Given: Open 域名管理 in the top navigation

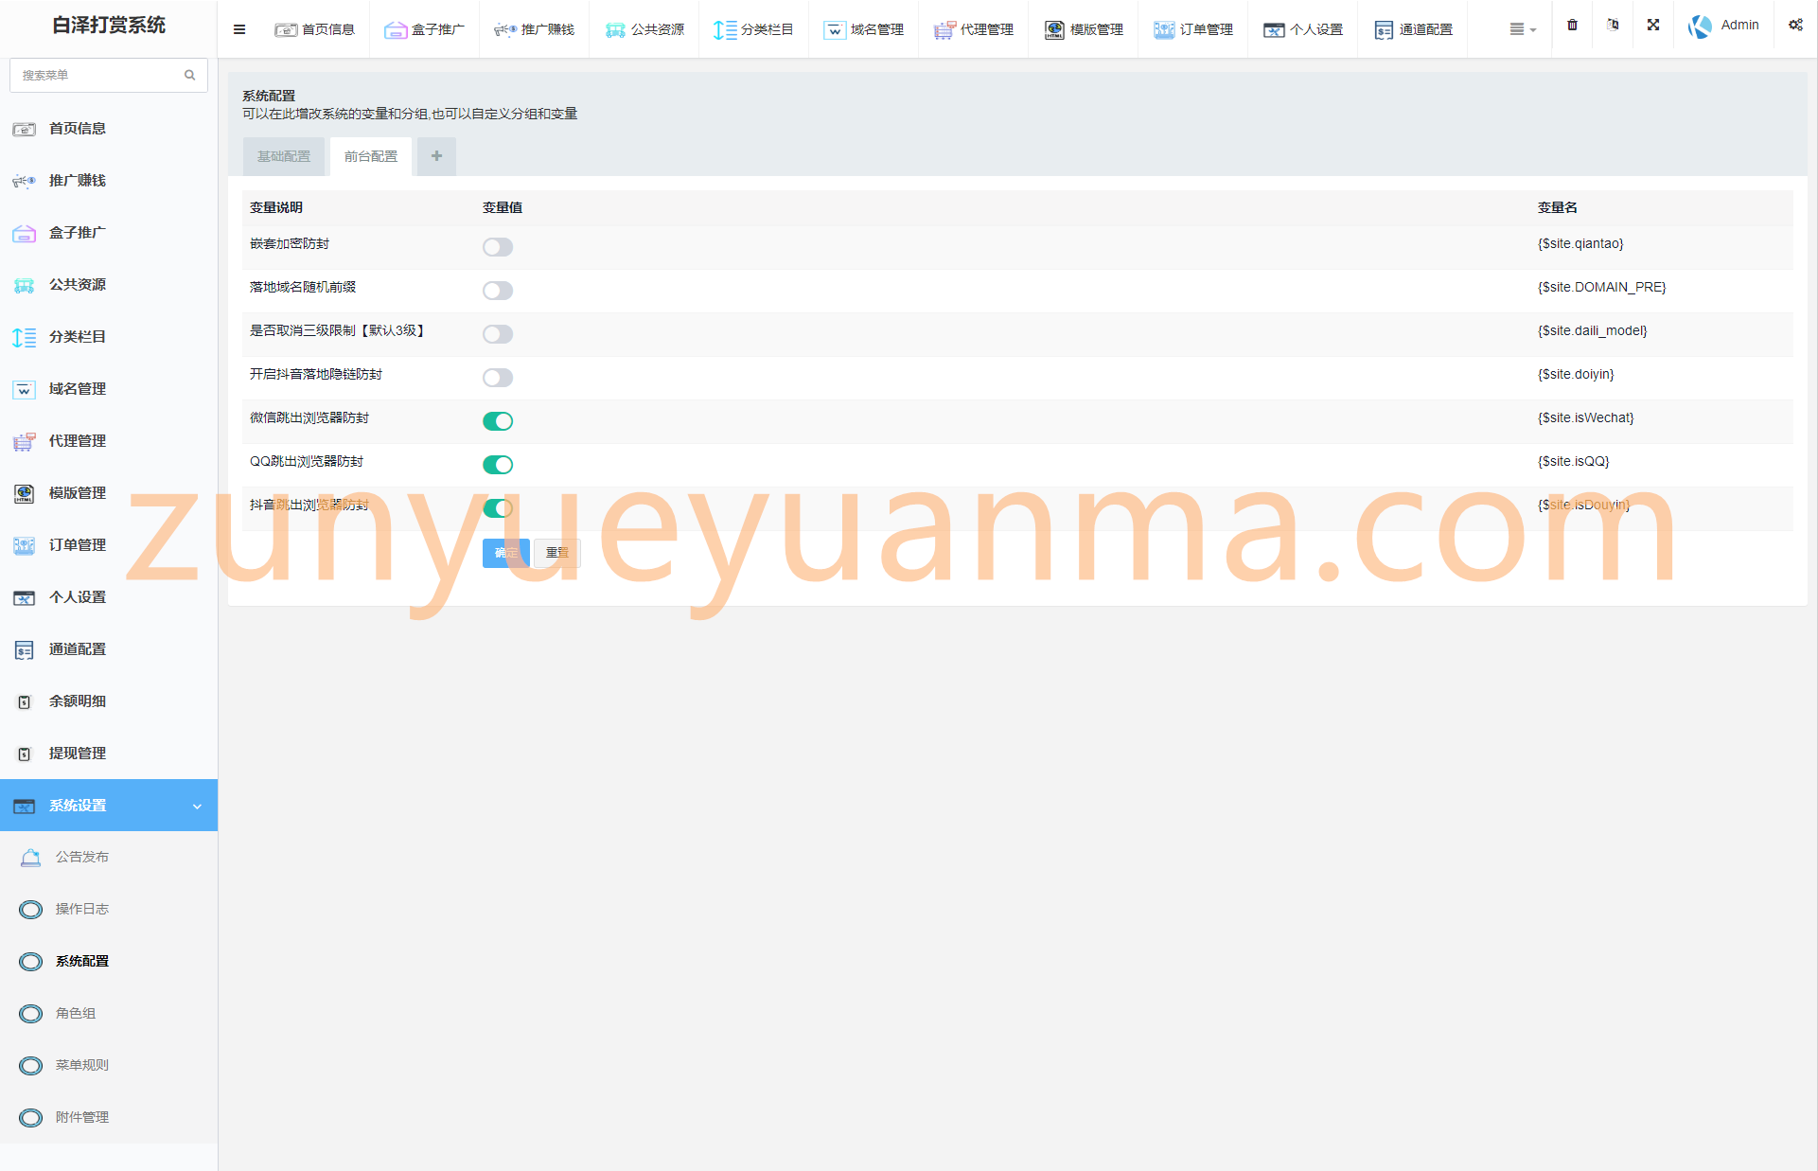Looking at the screenshot, I should [864, 29].
